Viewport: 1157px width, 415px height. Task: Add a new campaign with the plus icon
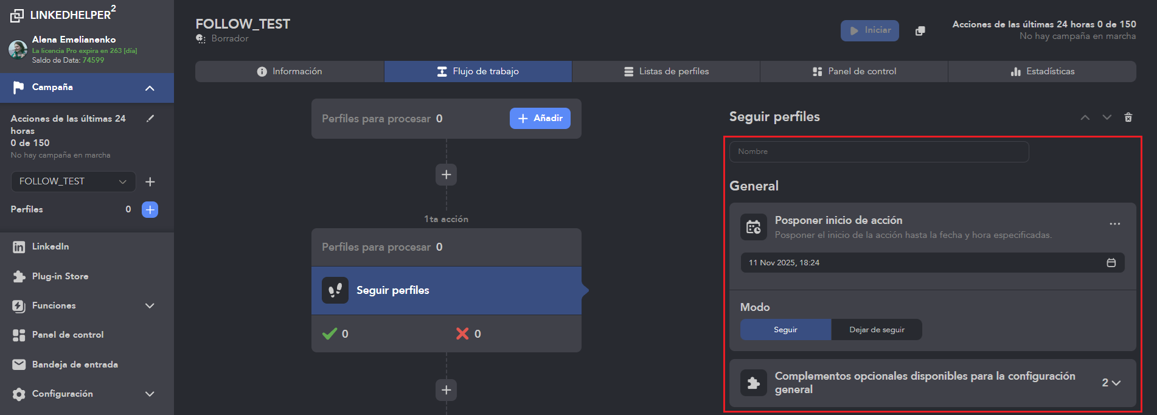point(150,182)
